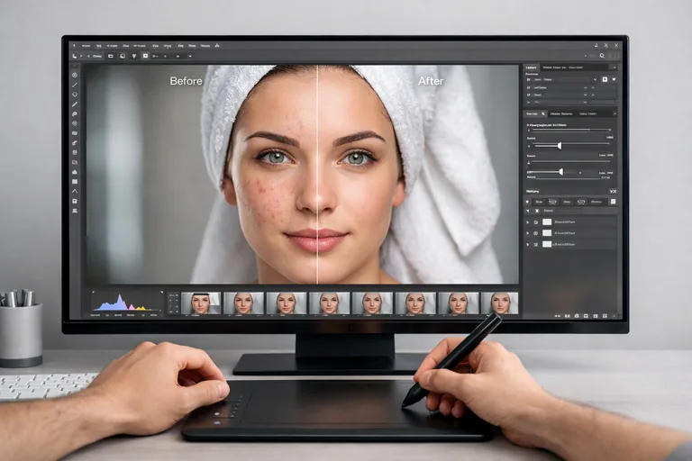Image resolution: width=692 pixels, height=461 pixels.
Task: Click the upper adjustment slider handle in right panel
Action: coord(559,145)
